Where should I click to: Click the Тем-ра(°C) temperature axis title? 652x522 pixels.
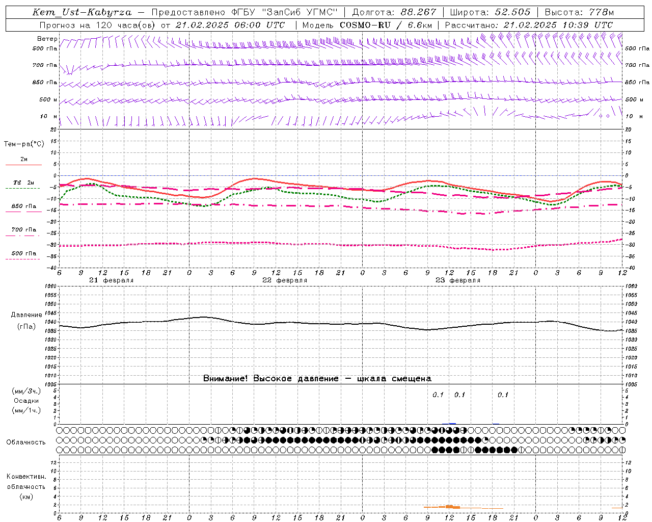24,144
